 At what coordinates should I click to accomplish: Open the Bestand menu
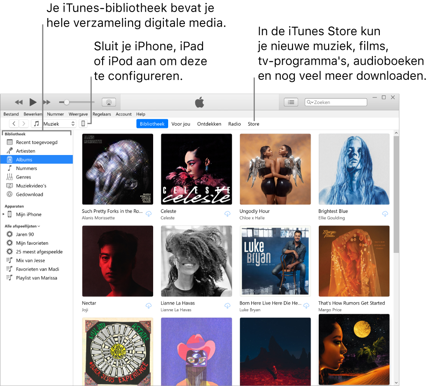coord(11,114)
